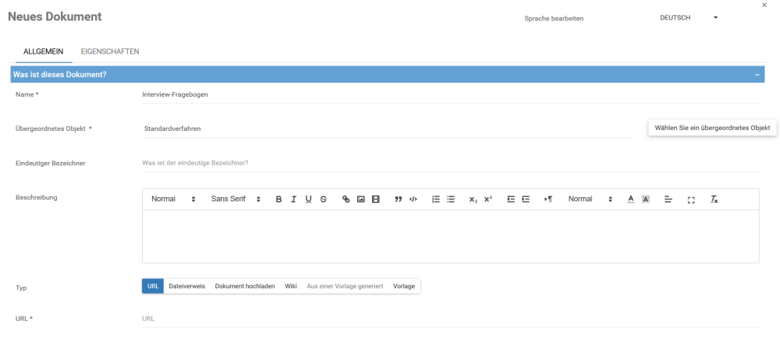The image size is (780, 339).
Task: Toggle bold formatting in description editor
Action: pos(278,200)
